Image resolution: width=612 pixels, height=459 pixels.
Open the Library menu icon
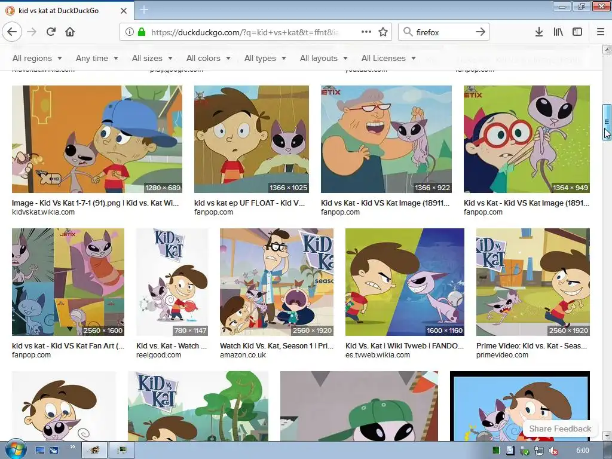click(x=558, y=32)
